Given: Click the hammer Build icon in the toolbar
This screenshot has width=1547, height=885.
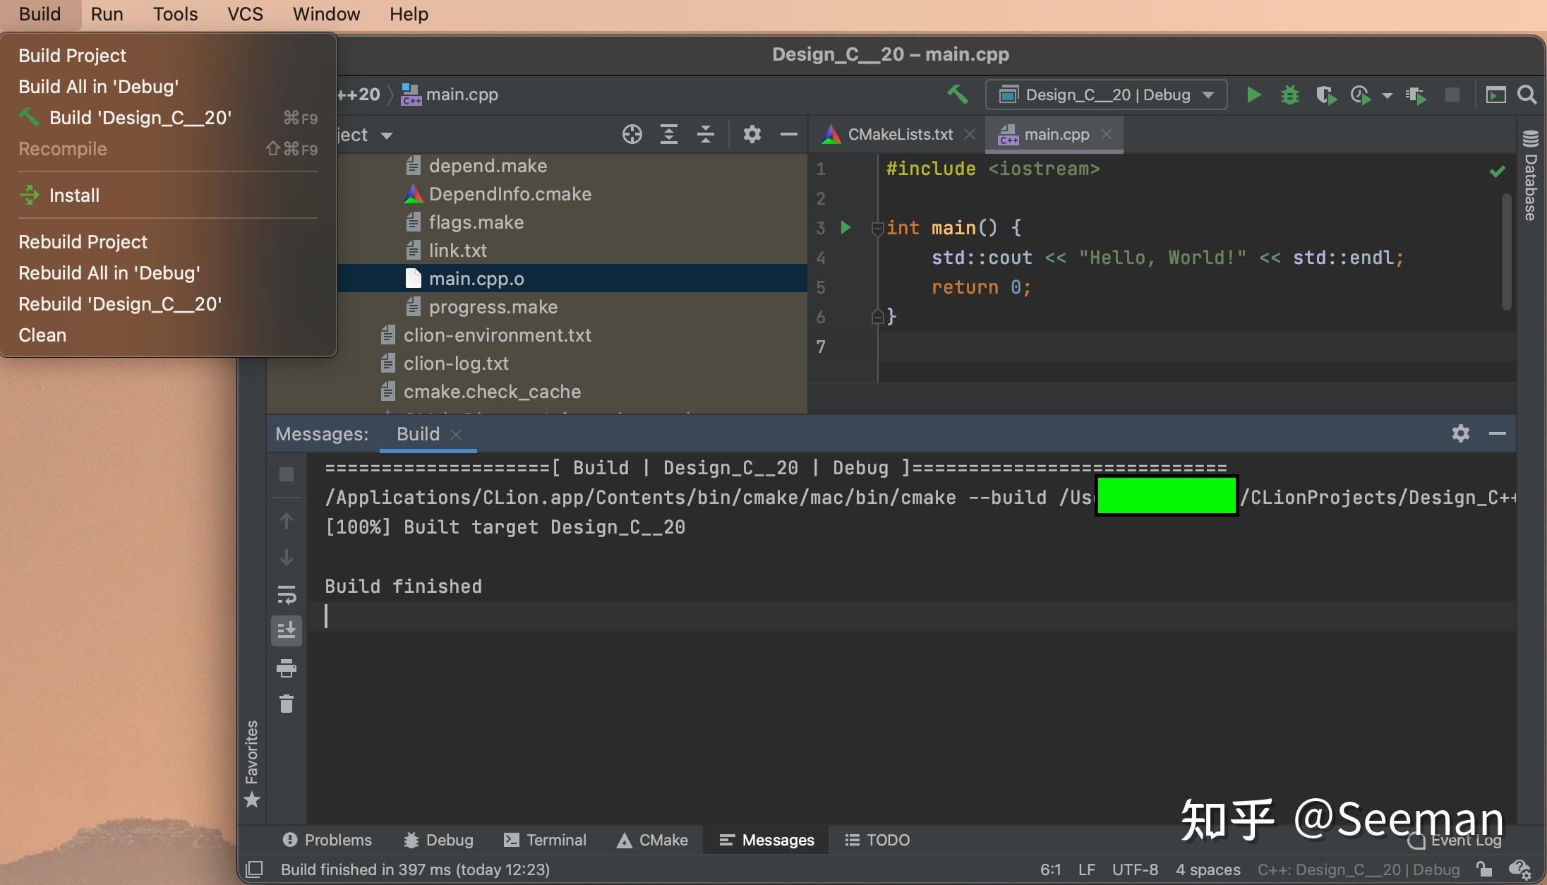Looking at the screenshot, I should click(x=958, y=94).
